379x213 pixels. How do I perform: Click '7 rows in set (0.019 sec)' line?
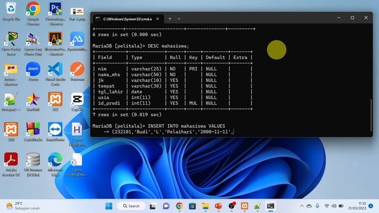pos(127,114)
